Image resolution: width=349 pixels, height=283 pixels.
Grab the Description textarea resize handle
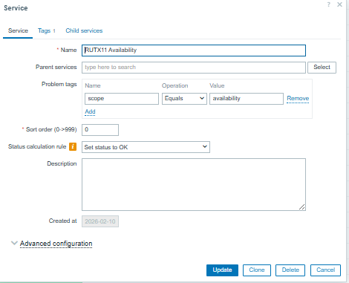pyautogui.click(x=301, y=207)
